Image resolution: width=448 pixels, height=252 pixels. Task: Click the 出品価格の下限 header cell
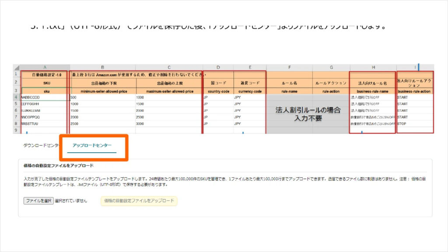(x=104, y=83)
